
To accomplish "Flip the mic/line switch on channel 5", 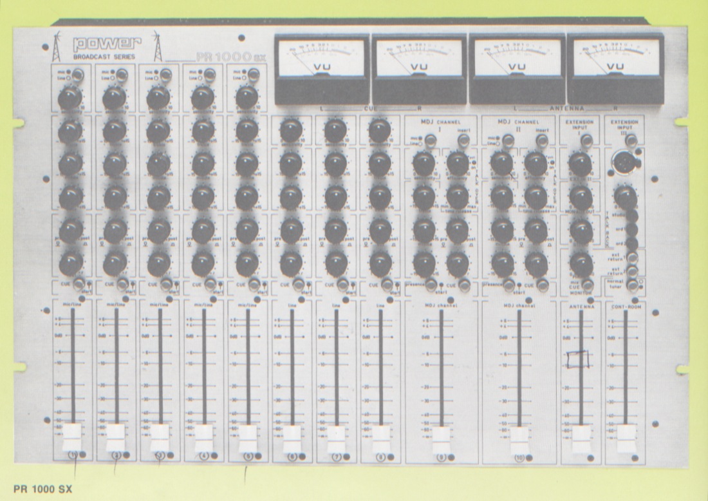I will point(254,75).
